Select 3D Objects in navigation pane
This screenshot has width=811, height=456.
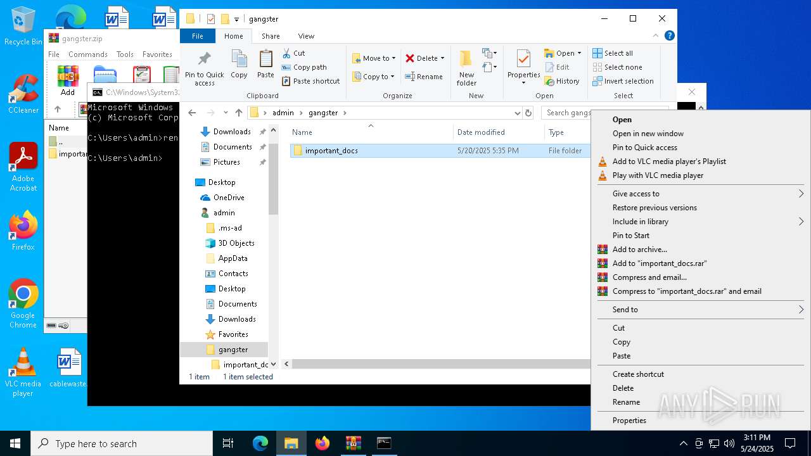236,243
